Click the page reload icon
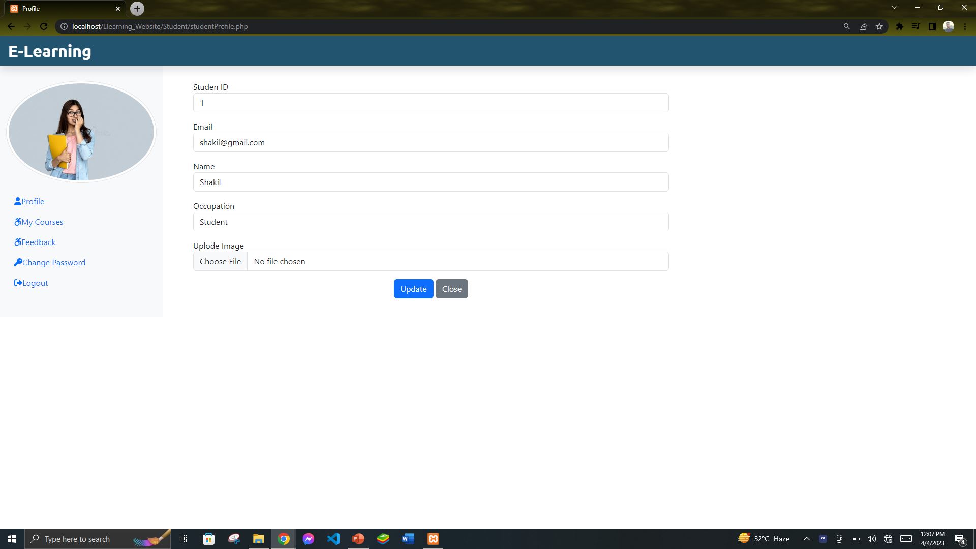The width and height of the screenshot is (976, 549). click(45, 26)
